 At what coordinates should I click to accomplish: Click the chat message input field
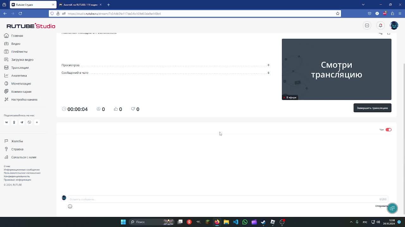pos(228,199)
